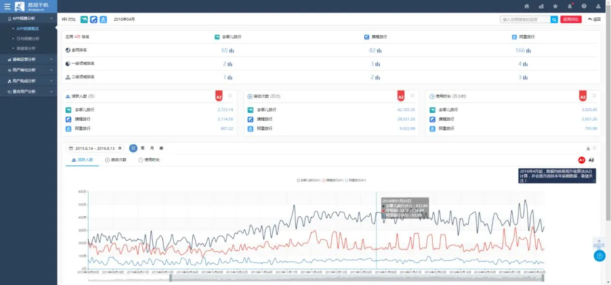Image resolution: width=611 pixels, height=285 pixels.
Task: Select quarterly 季 granularity
Action: pyautogui.click(x=161, y=148)
